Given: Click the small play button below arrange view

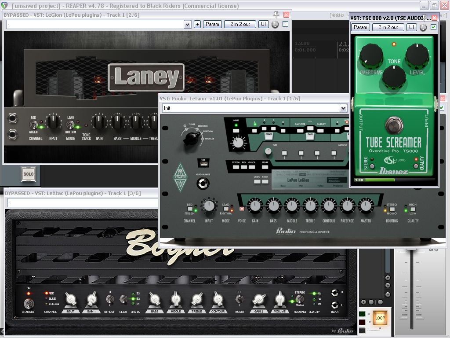Looking at the screenshot, I should [x=363, y=302].
